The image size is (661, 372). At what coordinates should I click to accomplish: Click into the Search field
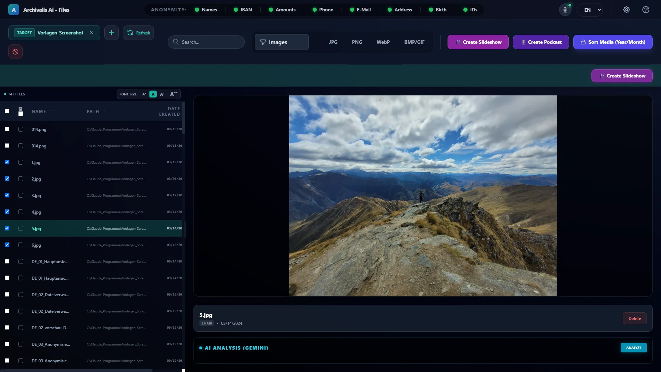(206, 42)
